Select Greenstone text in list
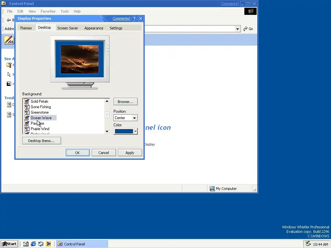This screenshot has height=248, width=331. pos(40,112)
